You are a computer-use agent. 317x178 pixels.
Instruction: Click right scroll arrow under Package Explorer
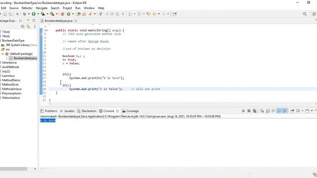point(35,169)
